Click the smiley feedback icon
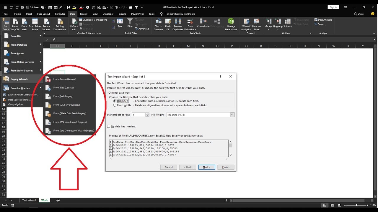This screenshot has height=212, width=378. point(373,14)
